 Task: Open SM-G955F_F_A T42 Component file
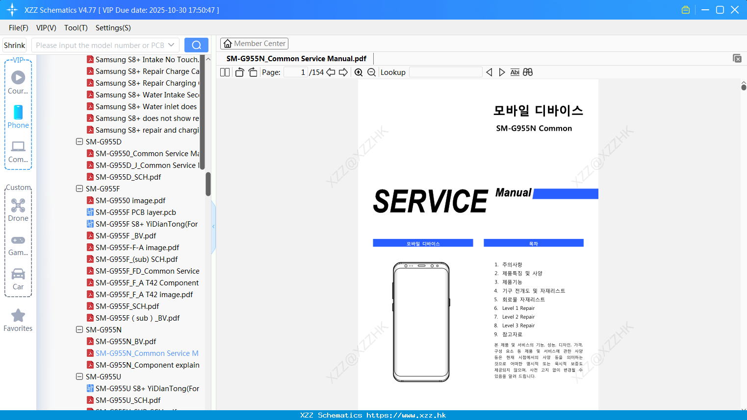pos(147,282)
